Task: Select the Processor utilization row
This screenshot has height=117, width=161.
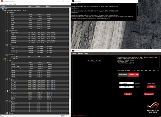Action: point(40,103)
